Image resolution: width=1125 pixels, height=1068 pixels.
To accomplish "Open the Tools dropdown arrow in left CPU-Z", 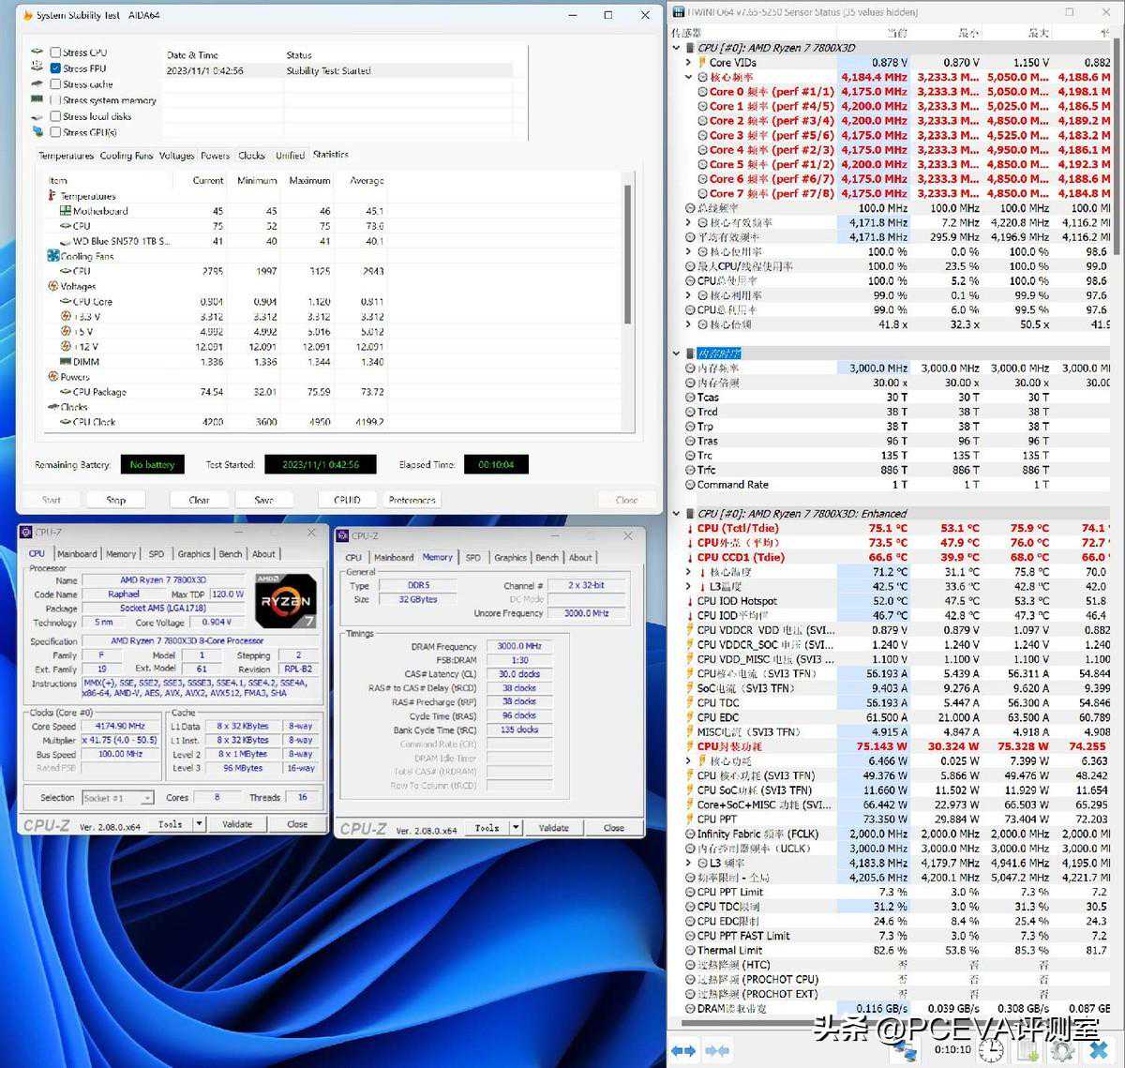I will [199, 824].
